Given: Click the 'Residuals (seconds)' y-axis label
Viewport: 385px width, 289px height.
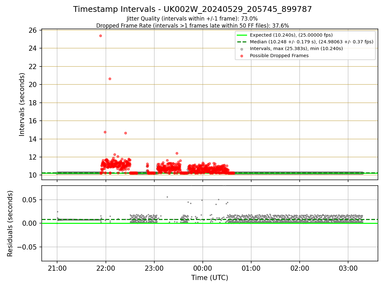Looking at the screenshot, I should point(10,223).
